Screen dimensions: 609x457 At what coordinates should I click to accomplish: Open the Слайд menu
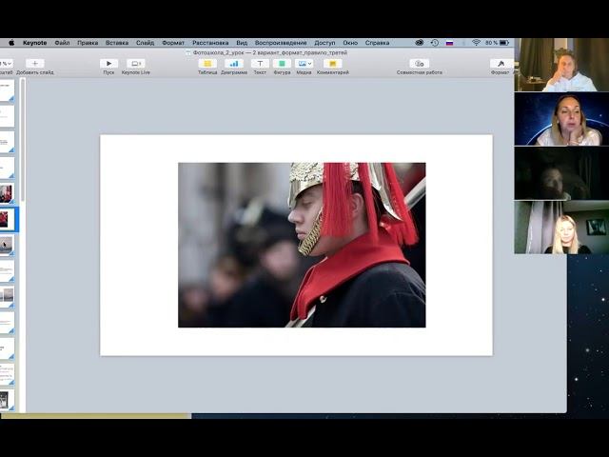pos(145,43)
